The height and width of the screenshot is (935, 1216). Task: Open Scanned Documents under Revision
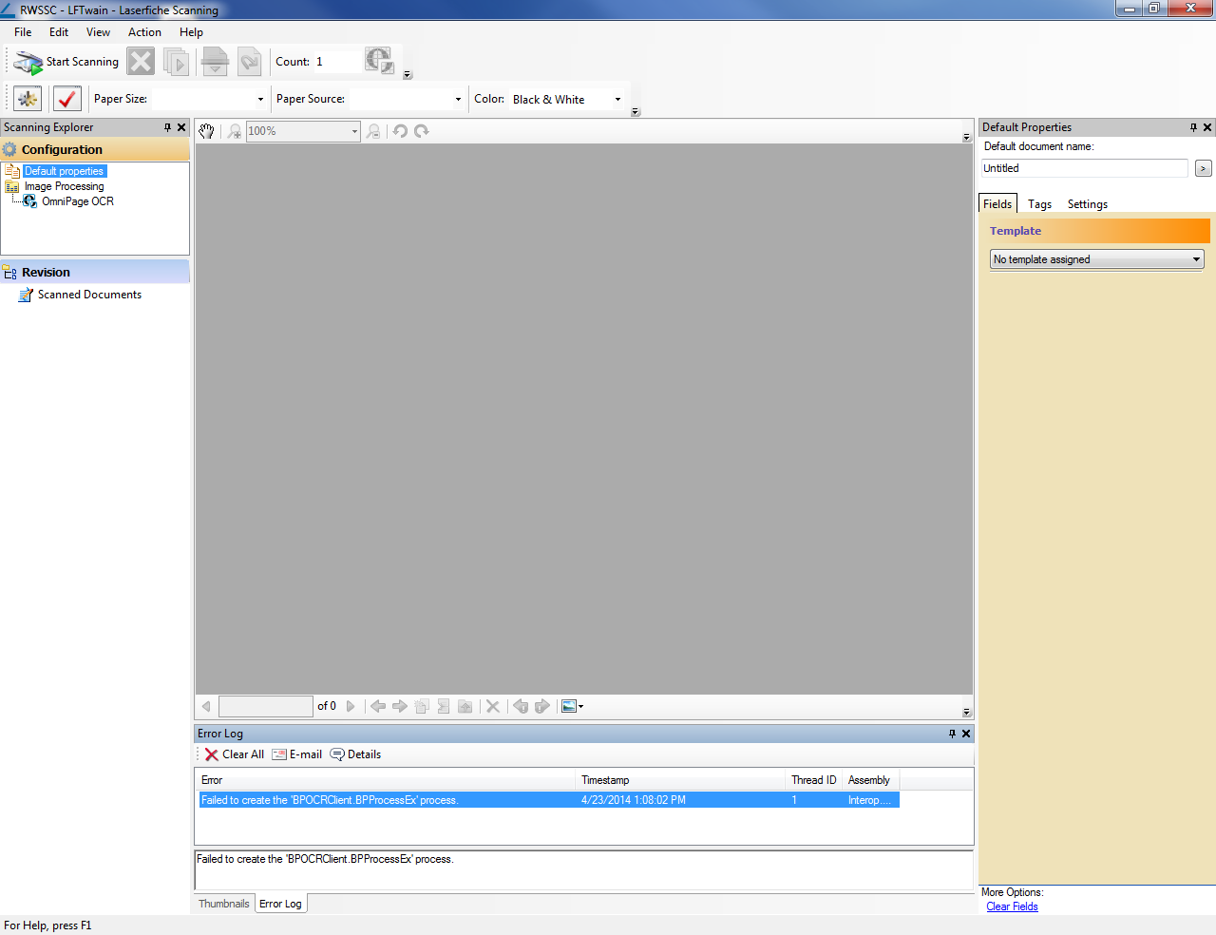point(89,295)
